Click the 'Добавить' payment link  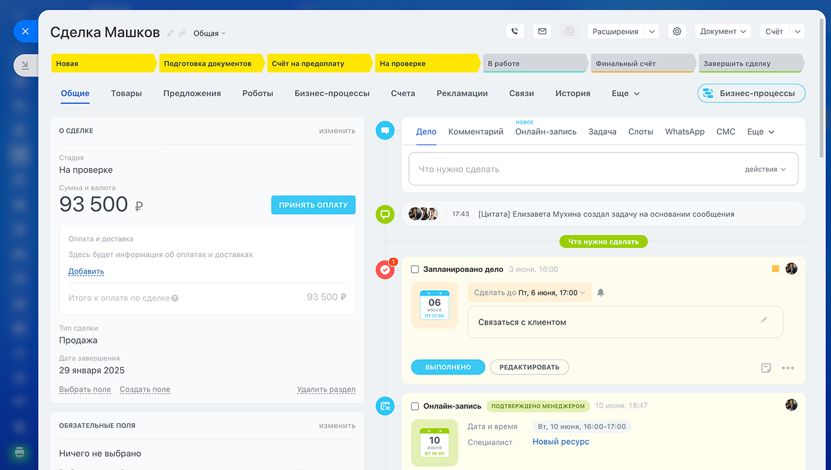(86, 272)
